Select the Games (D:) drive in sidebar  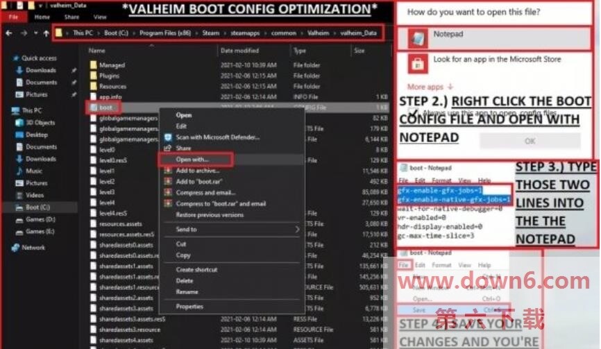click(40, 219)
